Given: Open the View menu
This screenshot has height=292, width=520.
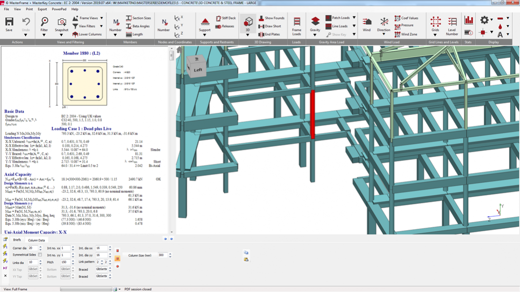Looking at the screenshot, I should point(17,9).
